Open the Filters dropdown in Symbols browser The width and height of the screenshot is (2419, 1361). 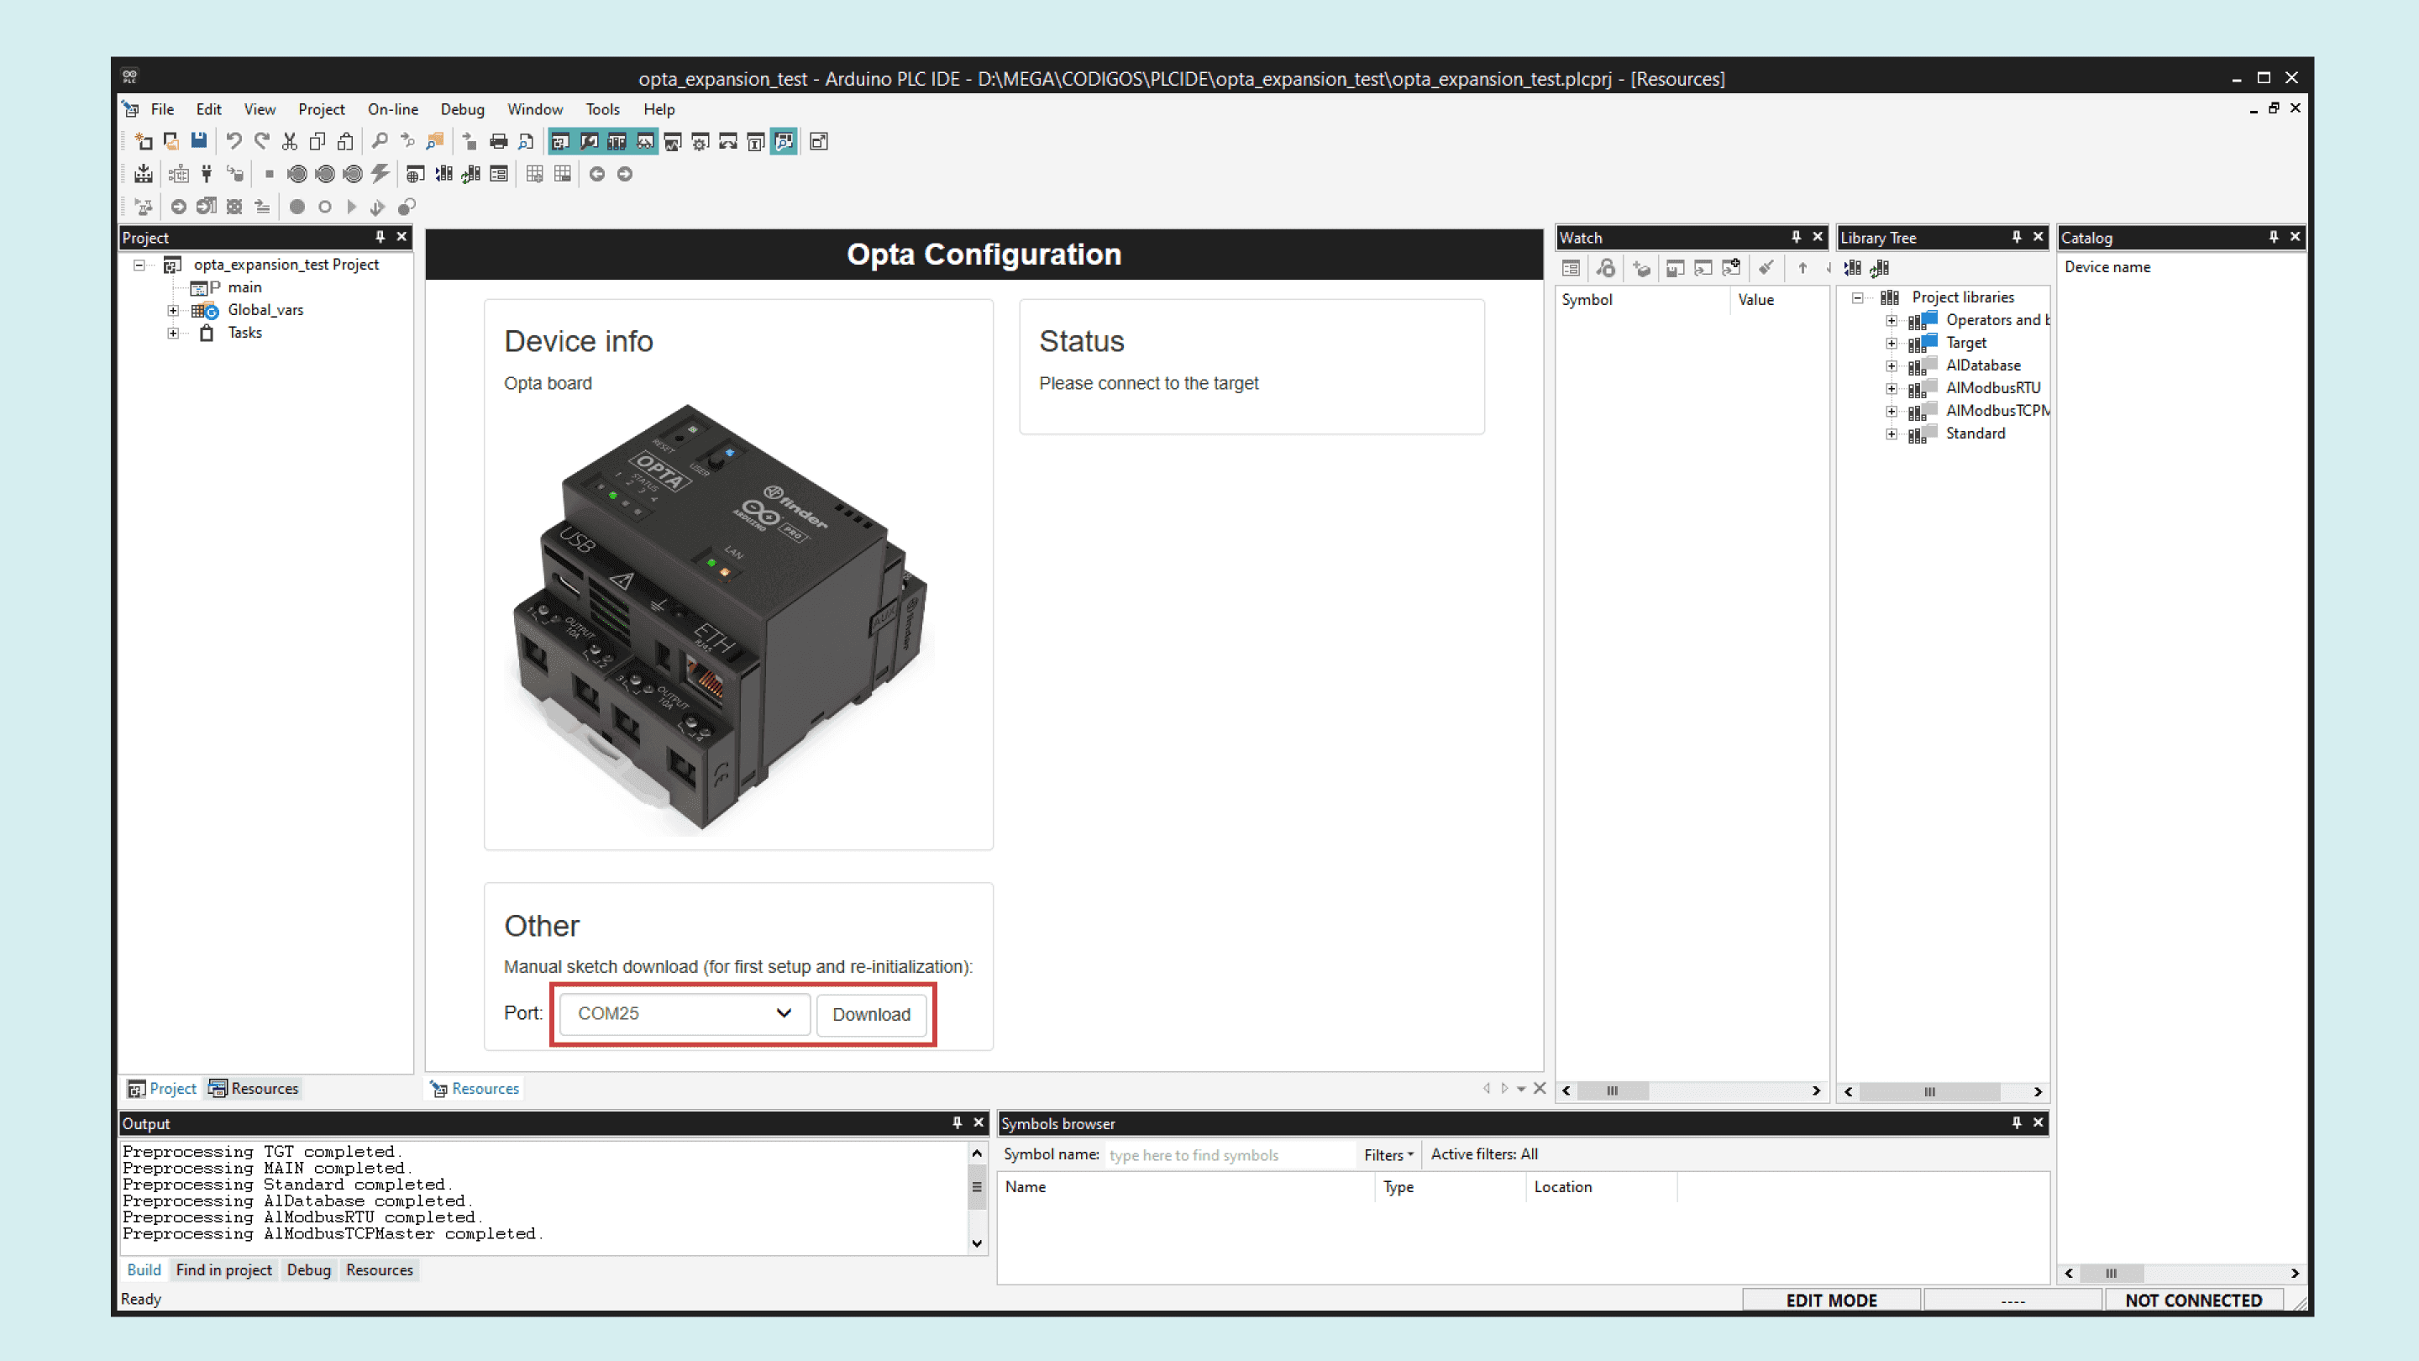(1388, 1154)
